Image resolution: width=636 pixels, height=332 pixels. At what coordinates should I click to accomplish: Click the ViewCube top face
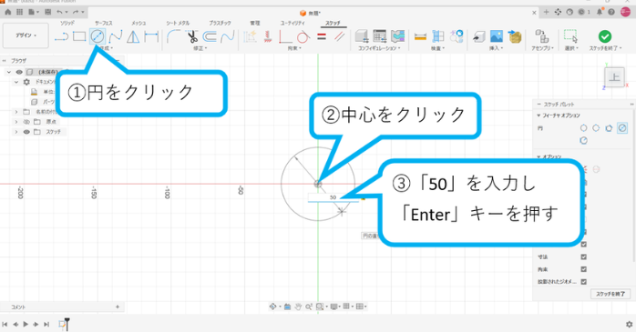click(x=614, y=77)
